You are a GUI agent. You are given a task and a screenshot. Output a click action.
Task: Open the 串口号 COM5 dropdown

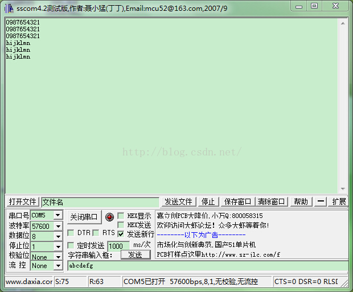pos(58,215)
